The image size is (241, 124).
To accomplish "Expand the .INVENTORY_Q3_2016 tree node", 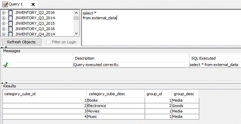I will 3,29.
